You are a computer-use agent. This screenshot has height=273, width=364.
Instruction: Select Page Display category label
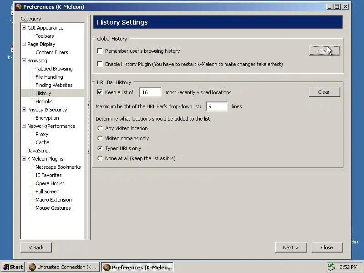click(x=41, y=44)
